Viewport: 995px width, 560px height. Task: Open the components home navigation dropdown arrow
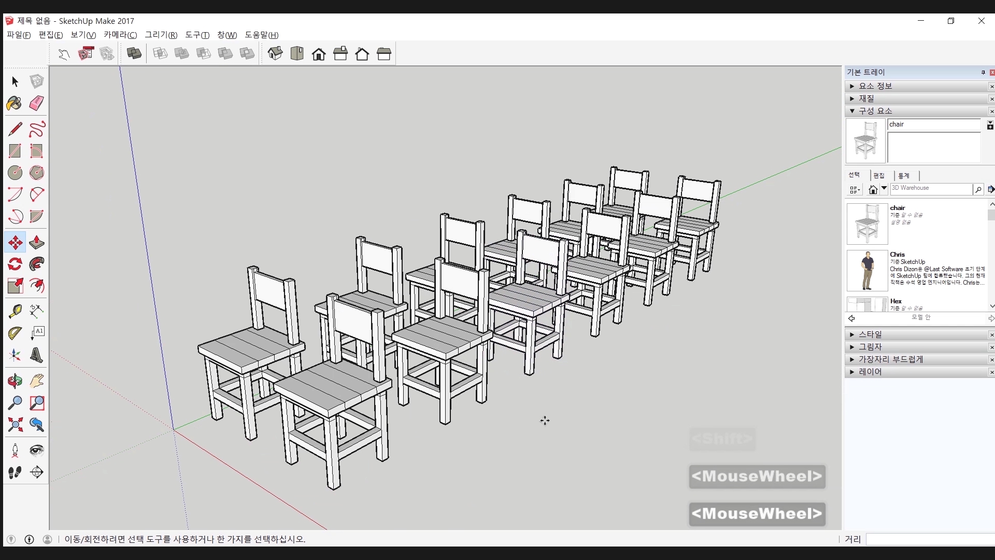click(884, 189)
